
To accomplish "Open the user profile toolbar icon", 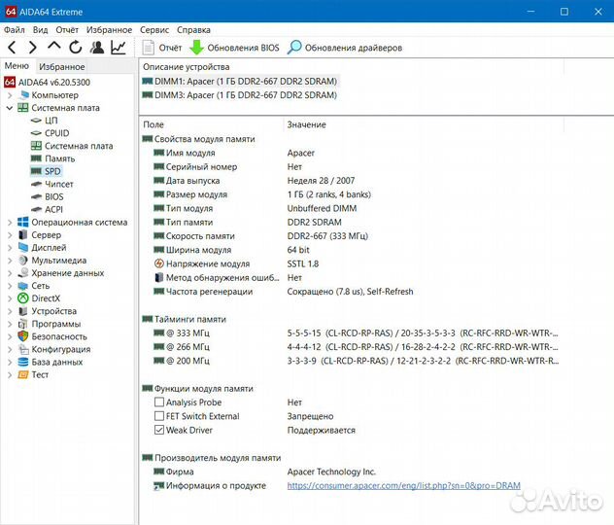I will [x=97, y=47].
